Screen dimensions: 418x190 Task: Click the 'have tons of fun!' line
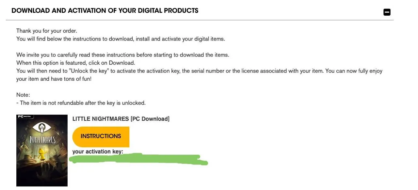(54, 79)
